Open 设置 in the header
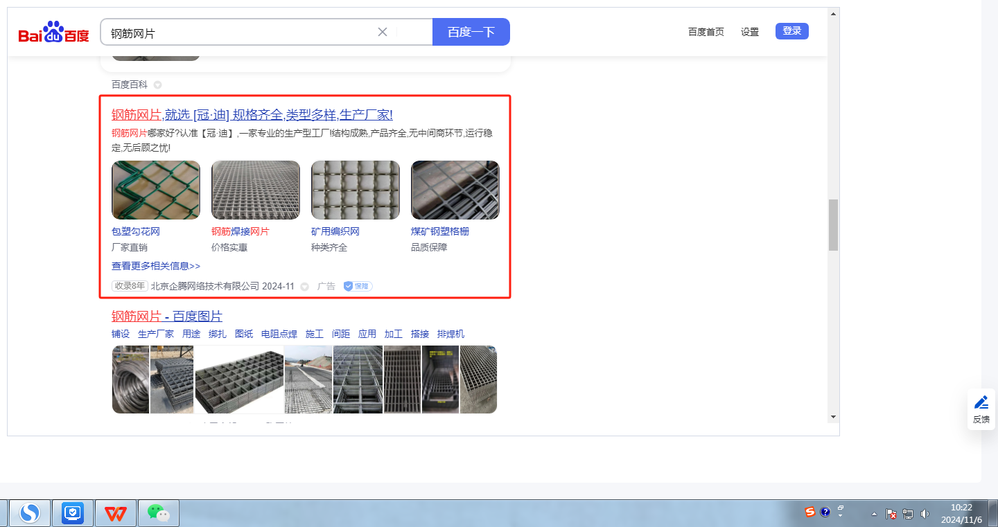This screenshot has height=527, width=998. point(750,32)
